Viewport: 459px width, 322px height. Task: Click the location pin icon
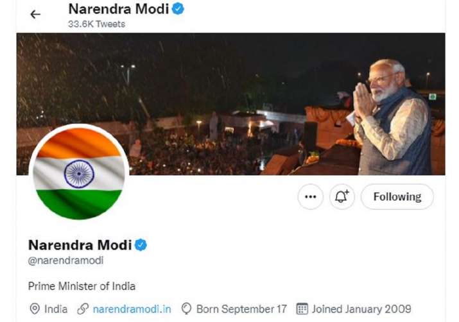click(x=35, y=309)
